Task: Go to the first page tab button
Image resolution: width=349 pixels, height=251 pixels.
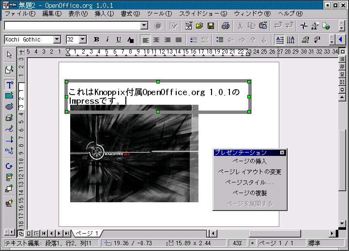Action: (44, 233)
